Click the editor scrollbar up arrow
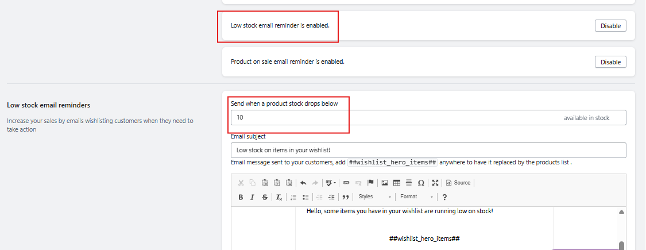This screenshot has height=250, width=646. [x=622, y=211]
